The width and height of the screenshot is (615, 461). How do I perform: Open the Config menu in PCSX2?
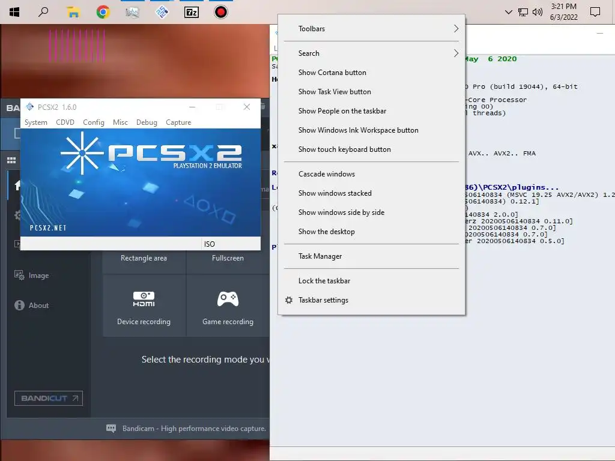pos(94,122)
